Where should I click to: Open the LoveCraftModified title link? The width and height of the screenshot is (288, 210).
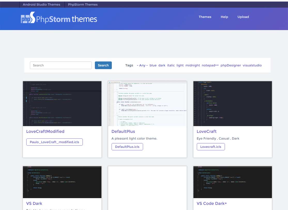pyautogui.click(x=45, y=131)
